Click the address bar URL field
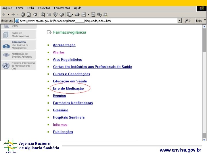Image resolution: width=207 pixels, height=155 pixels. tap(98, 21)
